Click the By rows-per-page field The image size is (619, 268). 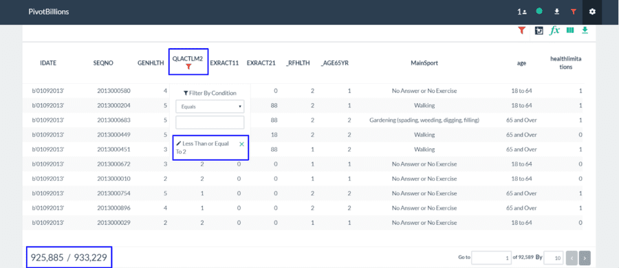554,258
